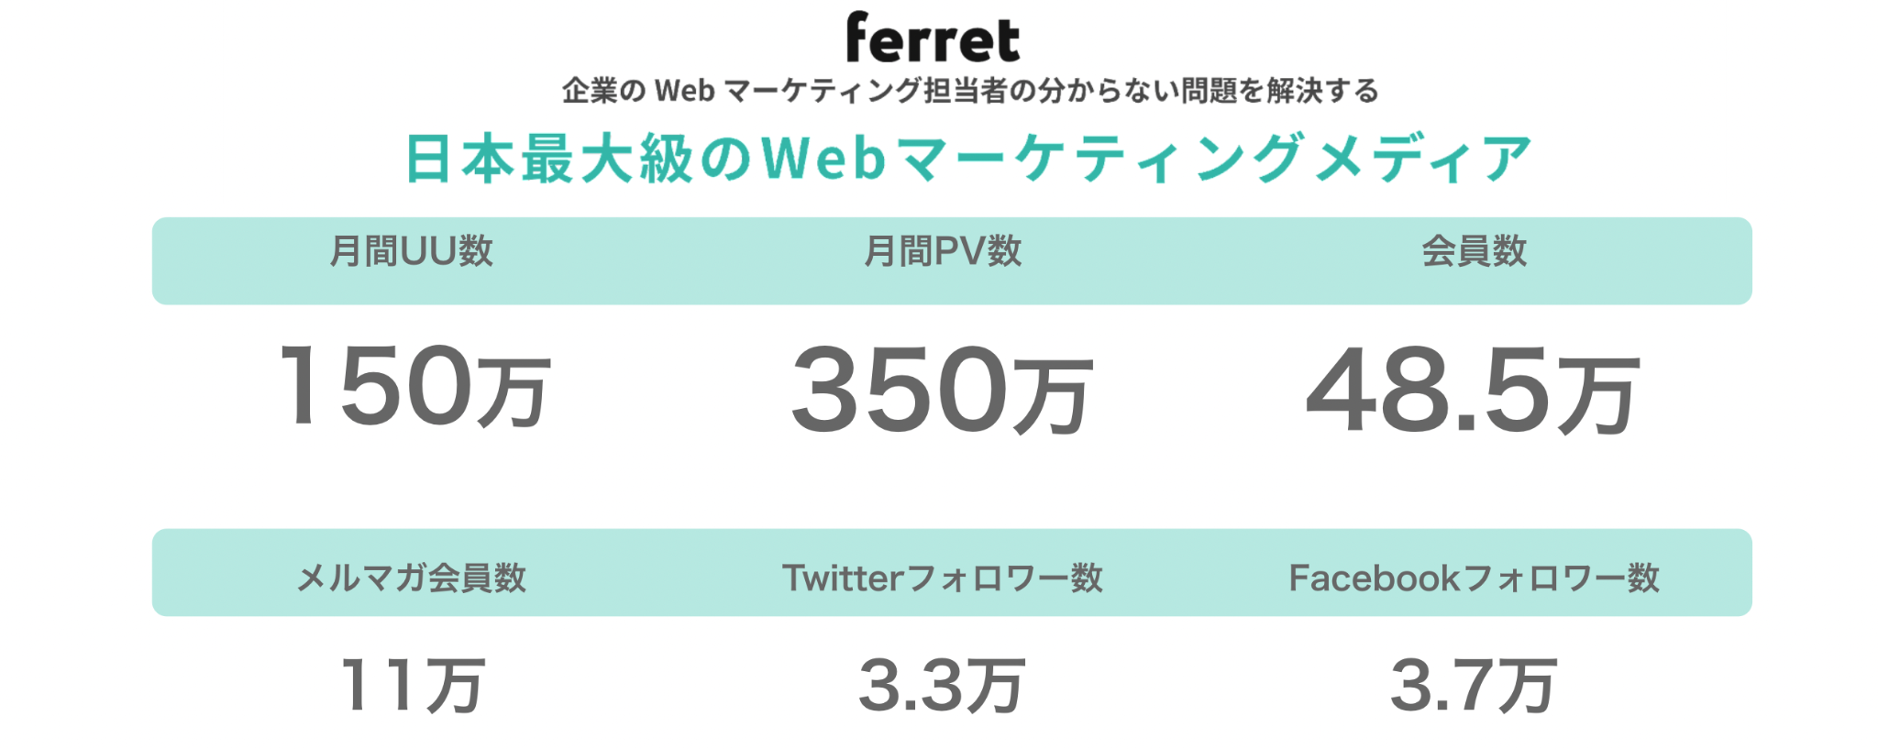Select the 350万 figure
Image resolution: width=1878 pixels, height=749 pixels.
(943, 390)
